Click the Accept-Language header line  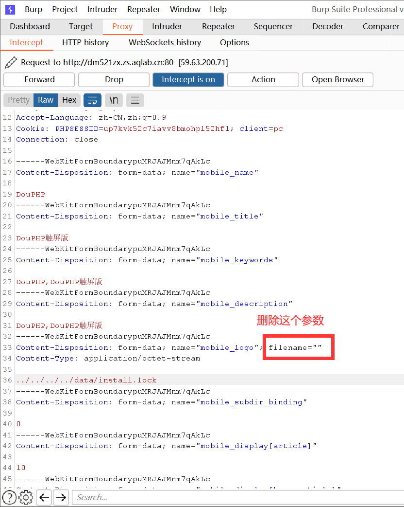tap(91, 118)
